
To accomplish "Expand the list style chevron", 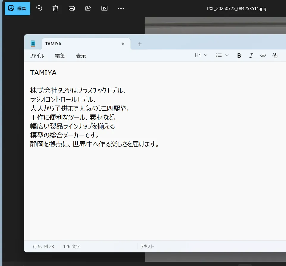I will (227, 55).
